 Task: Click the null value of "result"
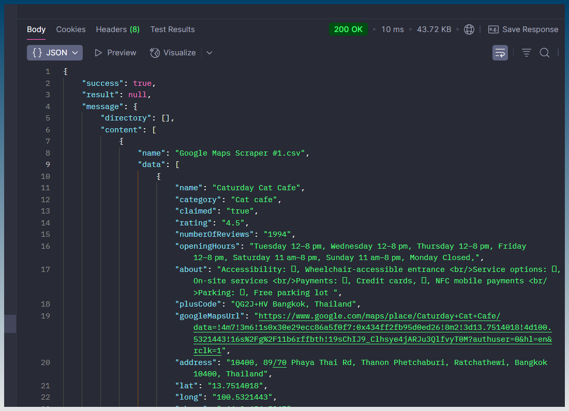138,95
